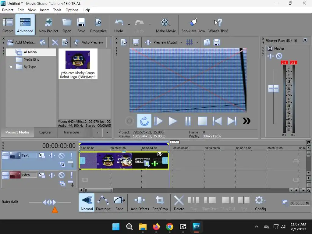Delete the selected event
This screenshot has width=312, height=234.
tap(179, 203)
